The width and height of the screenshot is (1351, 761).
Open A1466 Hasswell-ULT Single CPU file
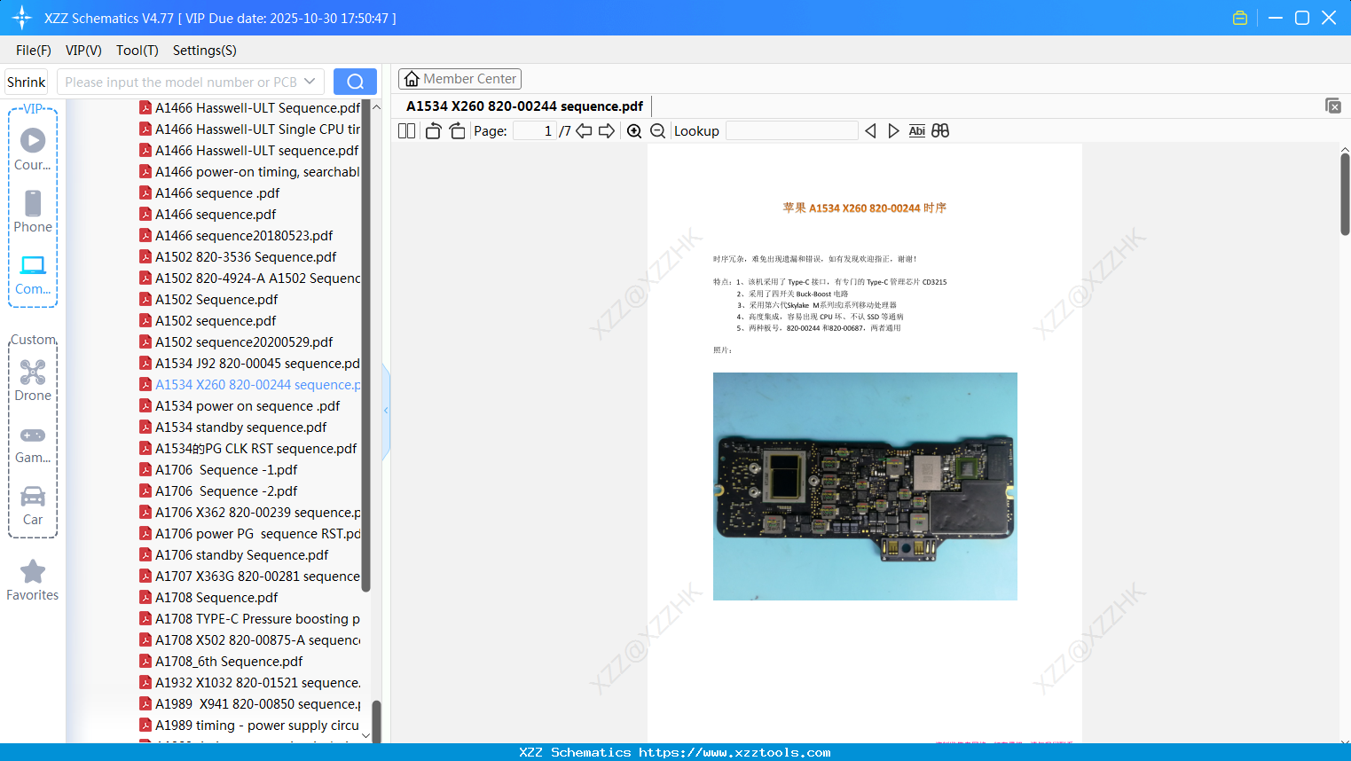(x=257, y=129)
